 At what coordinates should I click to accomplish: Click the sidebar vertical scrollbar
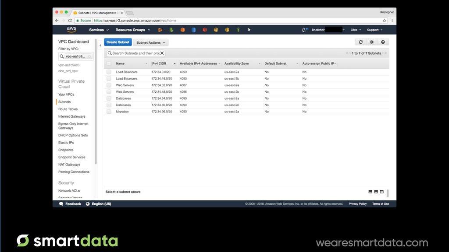(x=96, y=101)
